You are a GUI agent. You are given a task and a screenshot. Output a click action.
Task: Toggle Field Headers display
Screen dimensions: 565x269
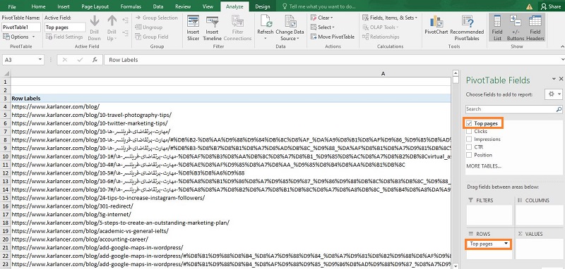pos(535,28)
